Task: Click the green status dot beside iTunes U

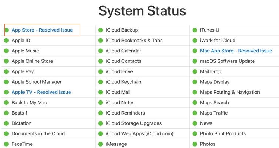Action: point(195,30)
